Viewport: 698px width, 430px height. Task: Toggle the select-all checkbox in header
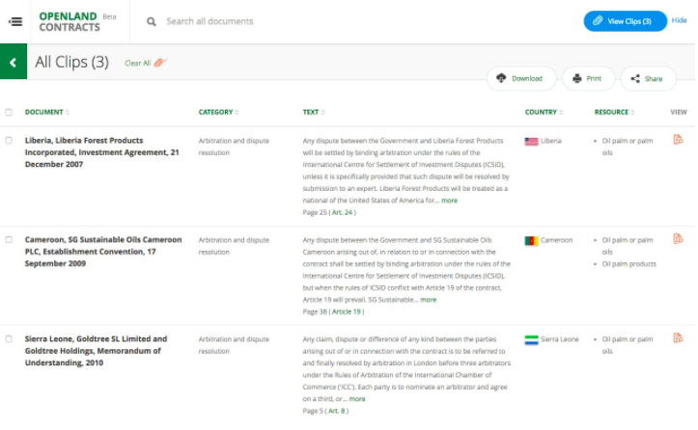coord(9,112)
